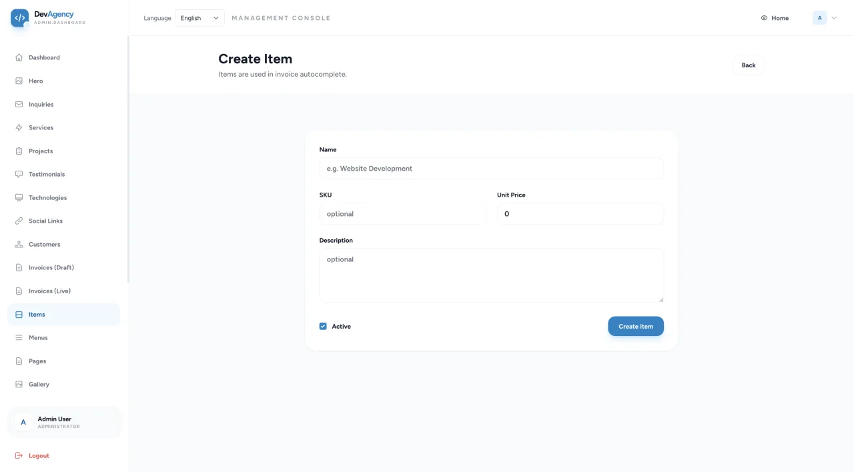Click the Projects clipboard icon
The height and width of the screenshot is (472, 854).
coord(19,151)
